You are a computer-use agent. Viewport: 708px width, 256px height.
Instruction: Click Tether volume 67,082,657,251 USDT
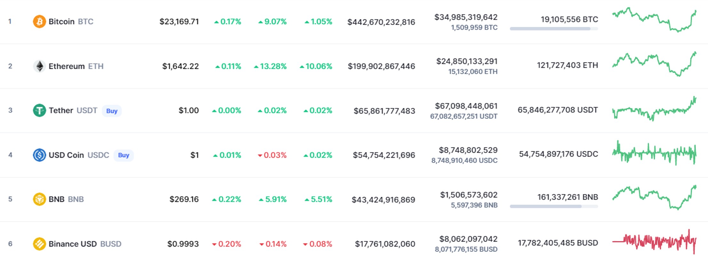[x=464, y=116]
